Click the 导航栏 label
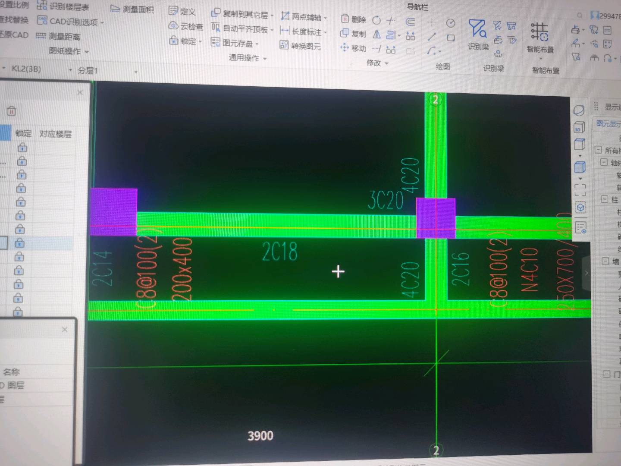The height and width of the screenshot is (466, 621). tap(417, 7)
